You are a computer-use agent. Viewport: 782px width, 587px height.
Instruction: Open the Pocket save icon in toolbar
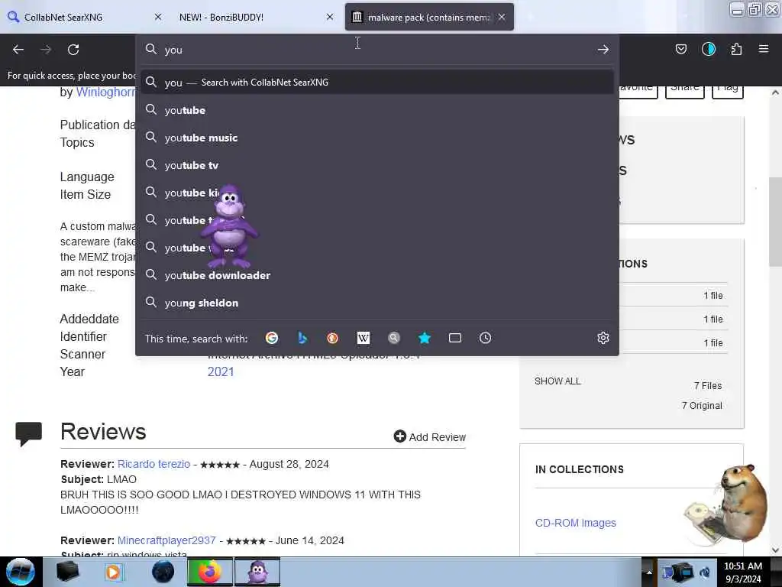click(x=680, y=49)
